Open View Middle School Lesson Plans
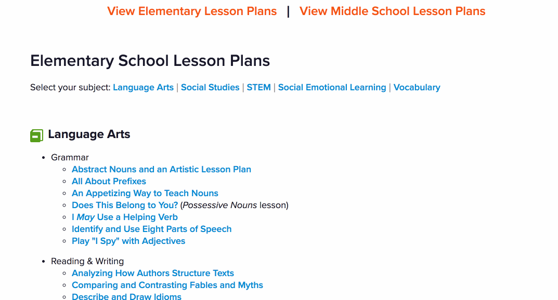The image size is (558, 300). tap(392, 11)
